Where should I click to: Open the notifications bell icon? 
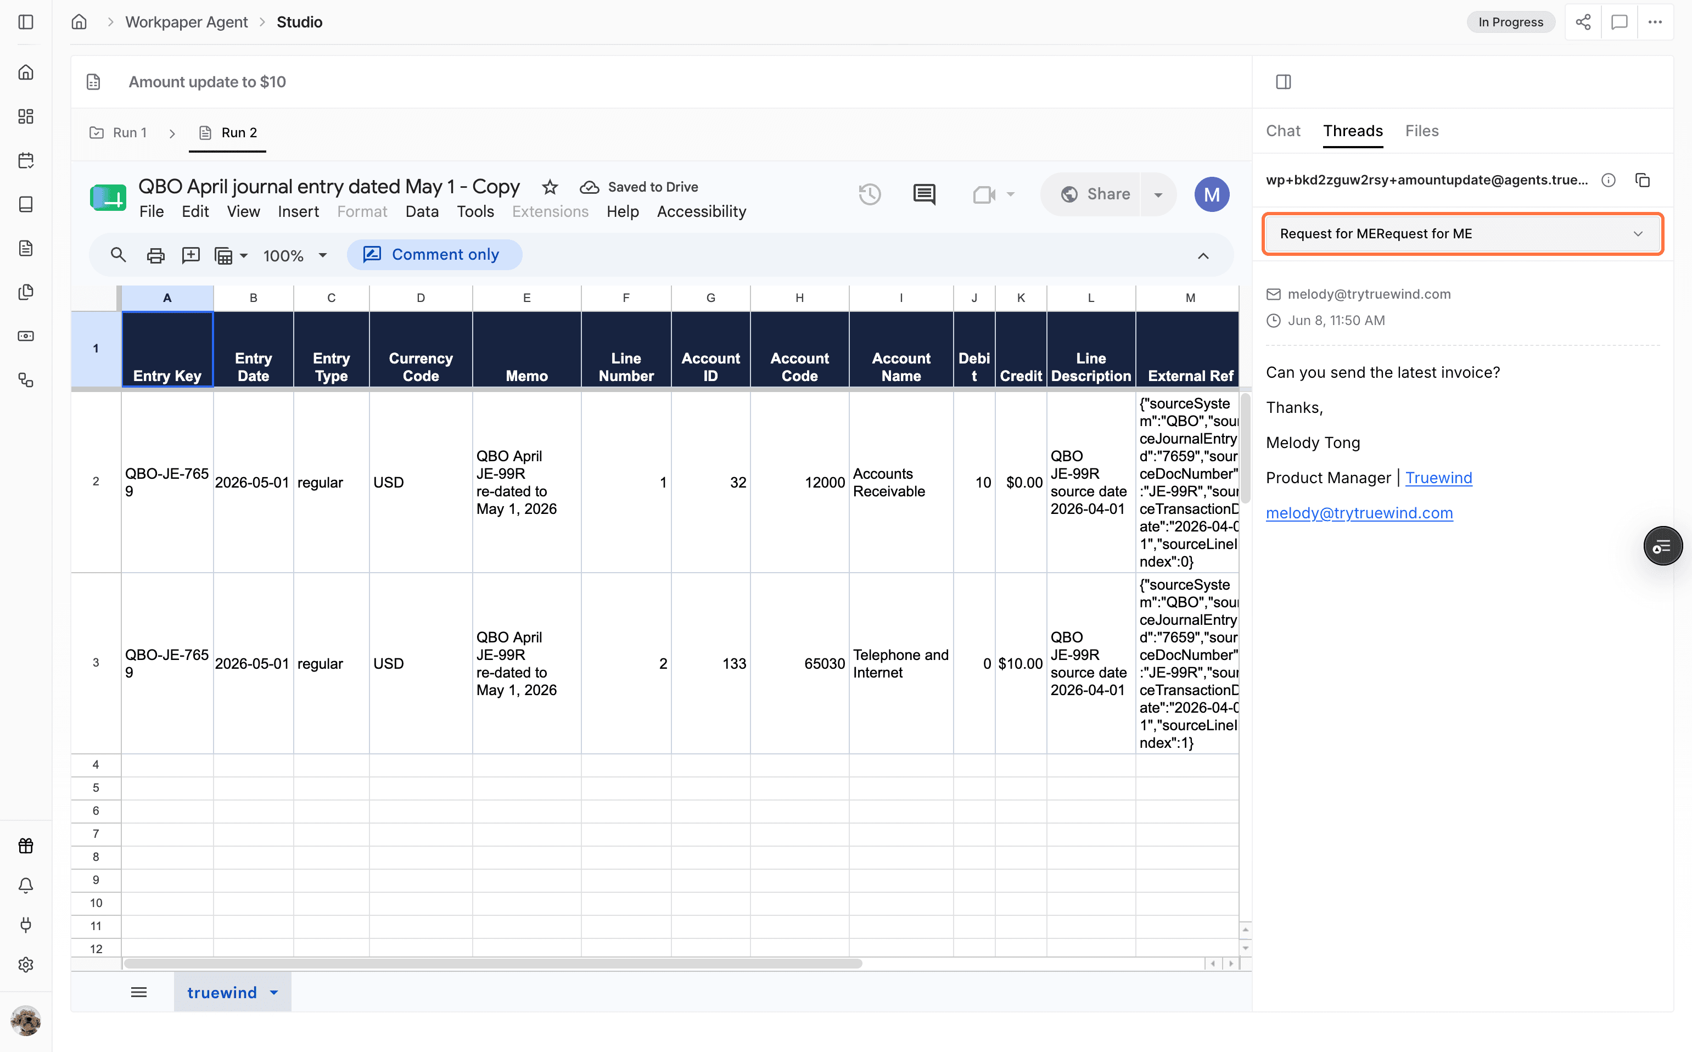pos(26,885)
